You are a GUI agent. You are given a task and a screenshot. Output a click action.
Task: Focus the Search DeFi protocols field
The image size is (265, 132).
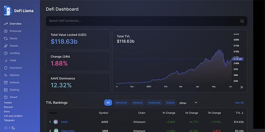(x=142, y=21)
